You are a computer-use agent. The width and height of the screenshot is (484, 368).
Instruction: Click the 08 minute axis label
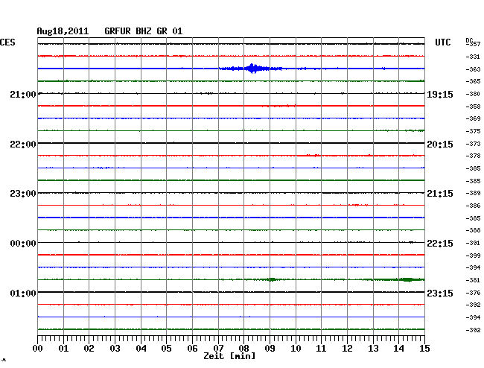coord(243,349)
